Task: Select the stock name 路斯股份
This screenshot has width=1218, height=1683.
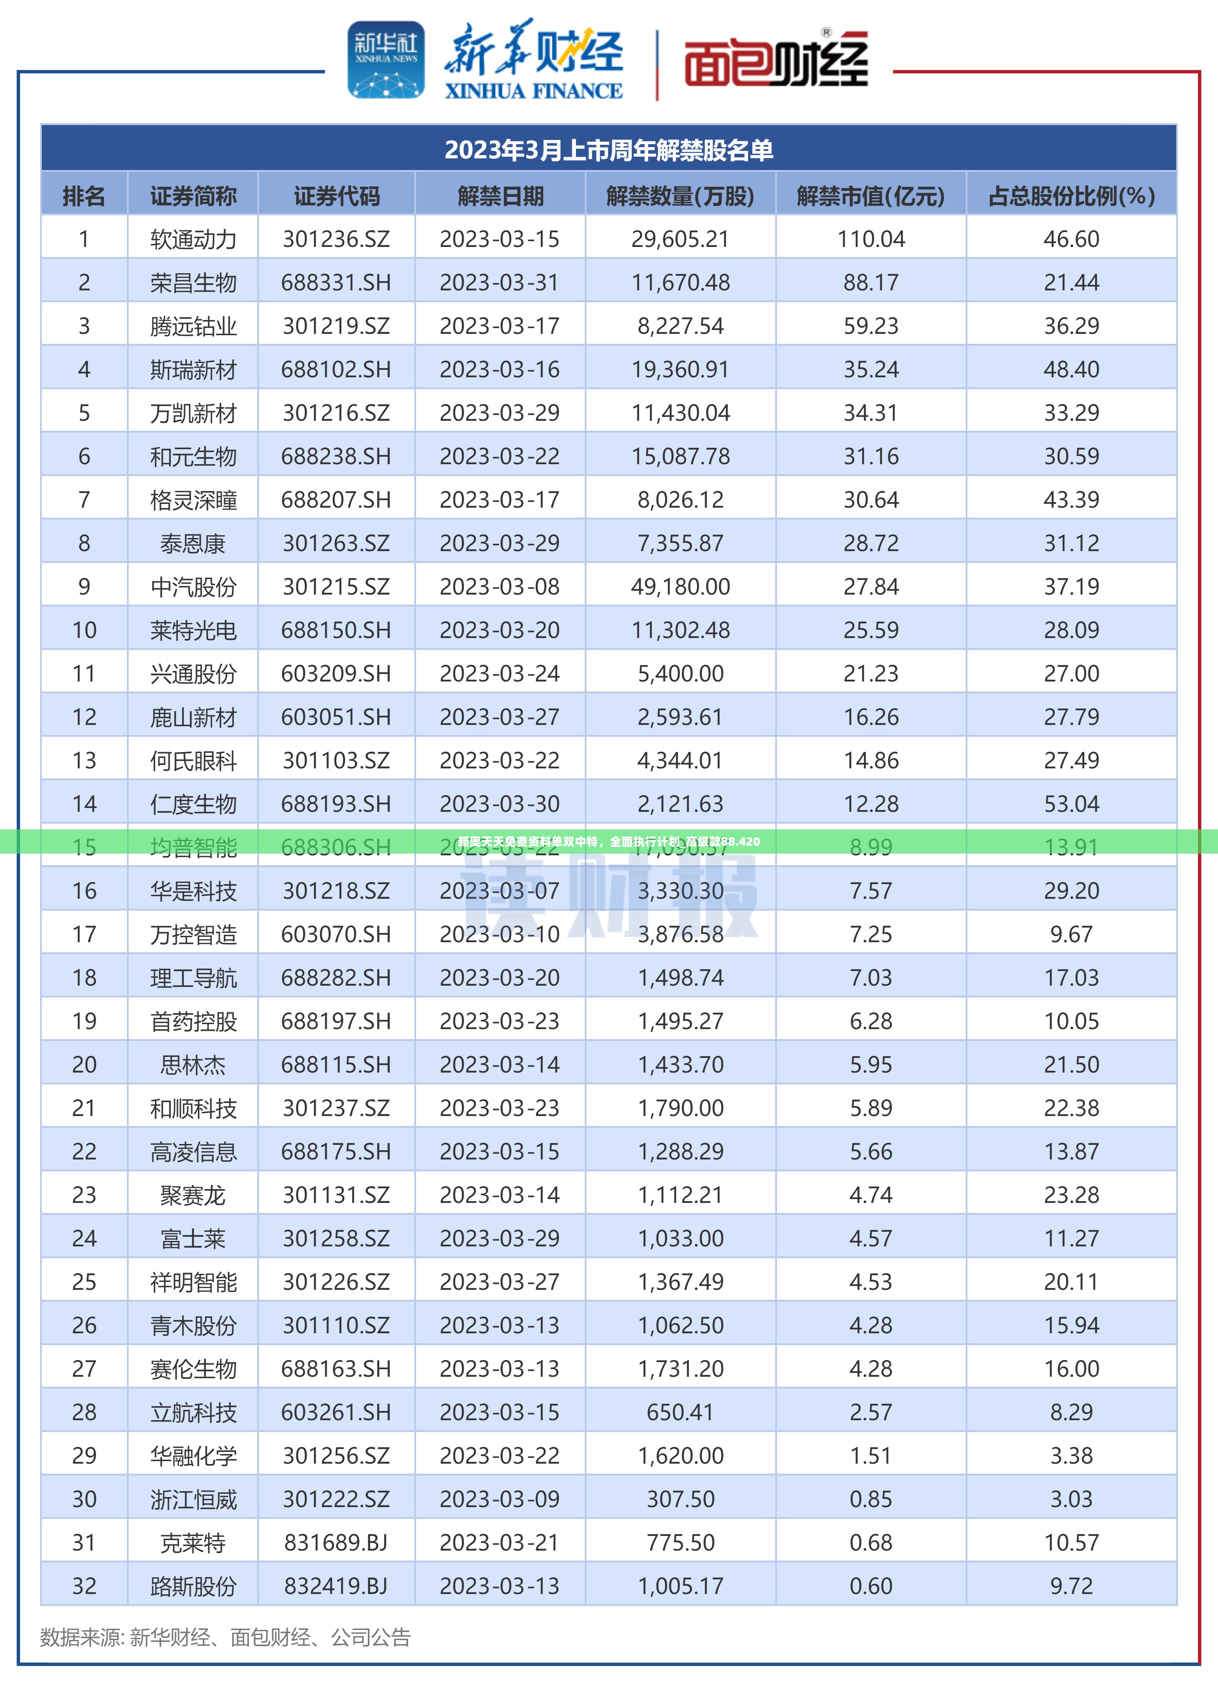Action: point(193,1586)
